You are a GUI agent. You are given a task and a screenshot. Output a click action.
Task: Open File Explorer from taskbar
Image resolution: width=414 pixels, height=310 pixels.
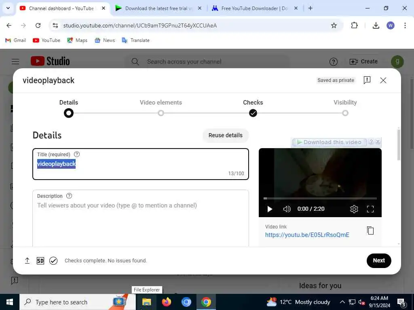tap(146, 302)
